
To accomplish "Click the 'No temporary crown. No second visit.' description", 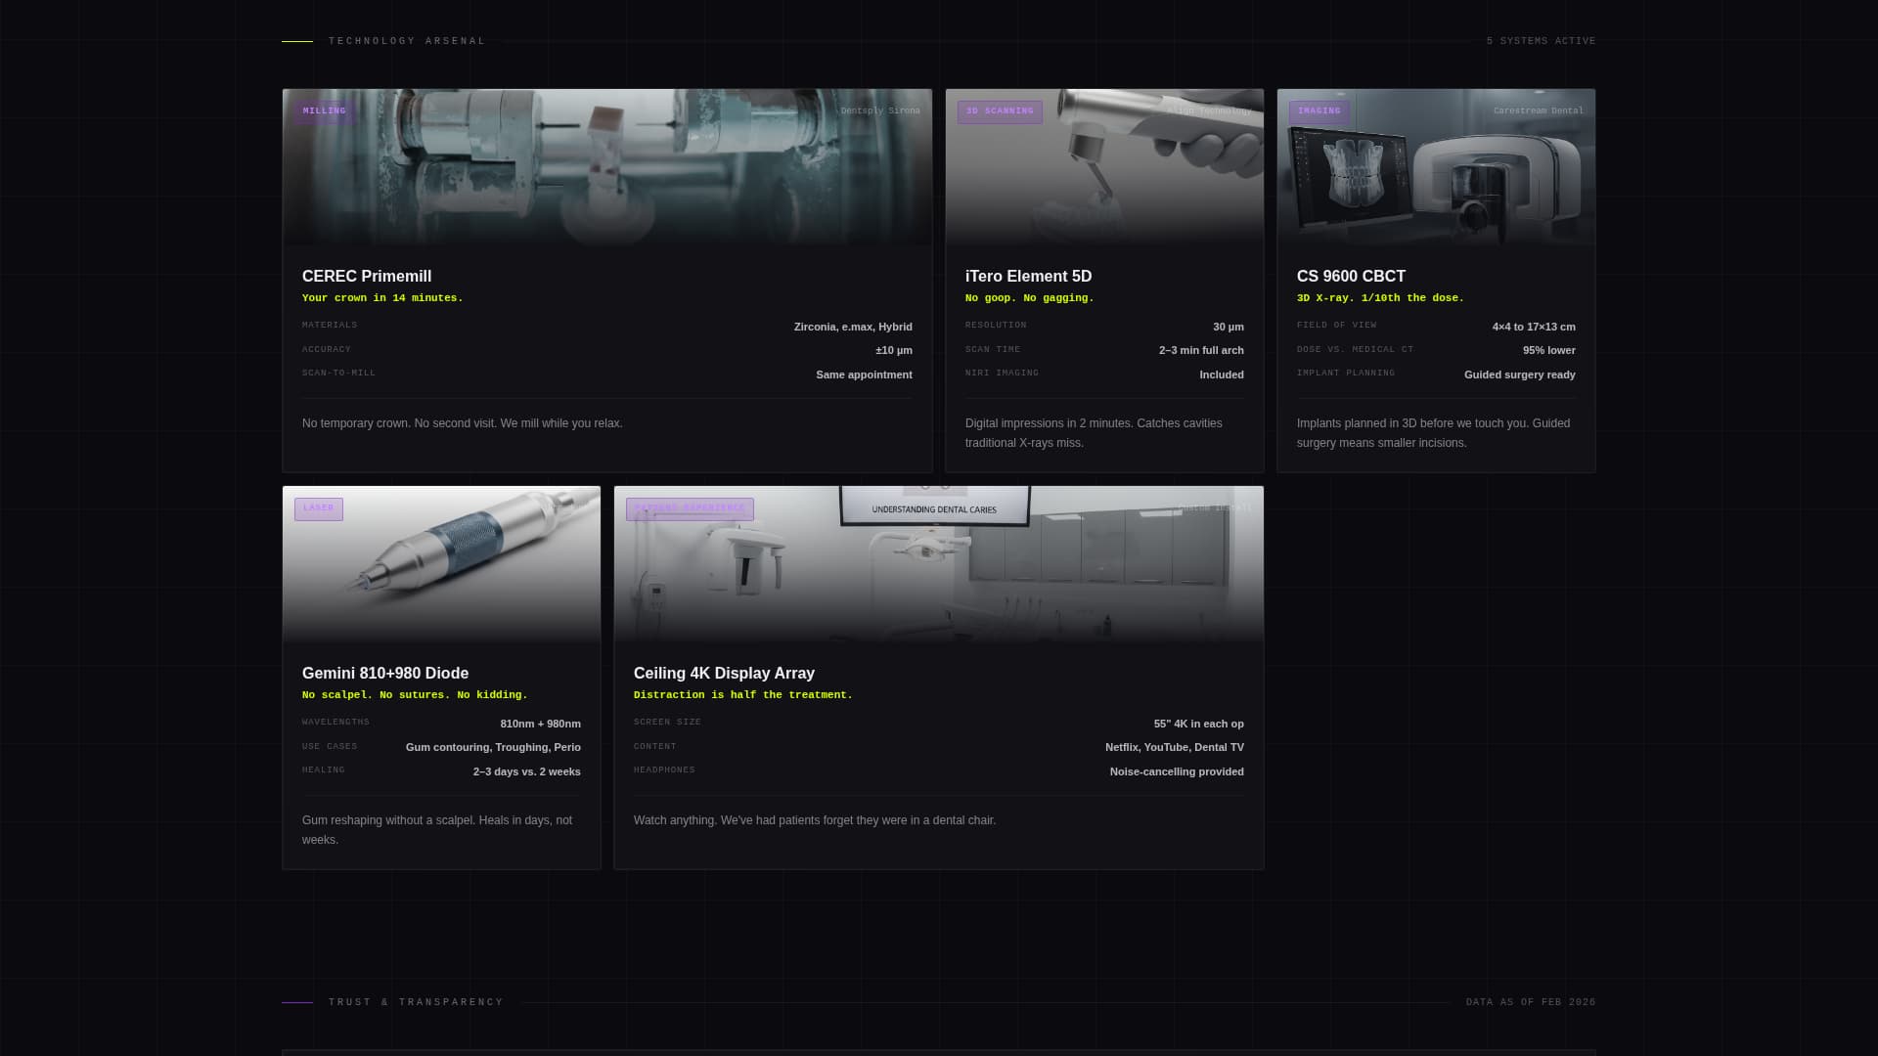I will (x=463, y=424).
